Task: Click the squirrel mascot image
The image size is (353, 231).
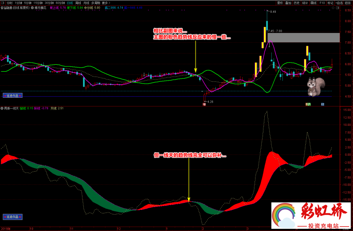Action: point(316,87)
